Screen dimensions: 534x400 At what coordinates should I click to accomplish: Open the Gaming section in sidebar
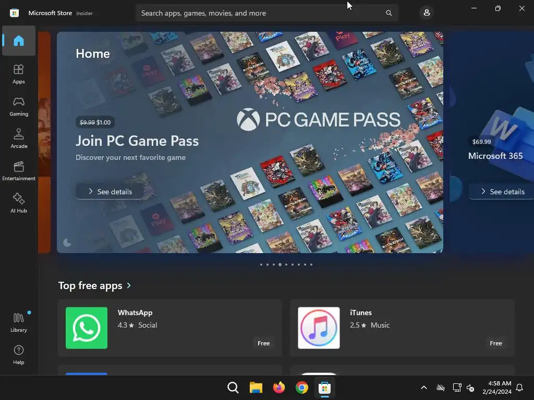(x=19, y=106)
